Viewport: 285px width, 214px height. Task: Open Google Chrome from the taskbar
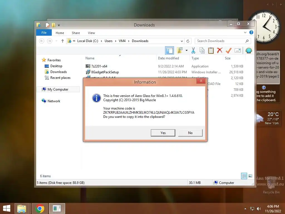(x=40, y=208)
